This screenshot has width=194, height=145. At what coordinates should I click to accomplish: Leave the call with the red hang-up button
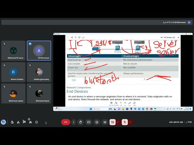[66, 122]
